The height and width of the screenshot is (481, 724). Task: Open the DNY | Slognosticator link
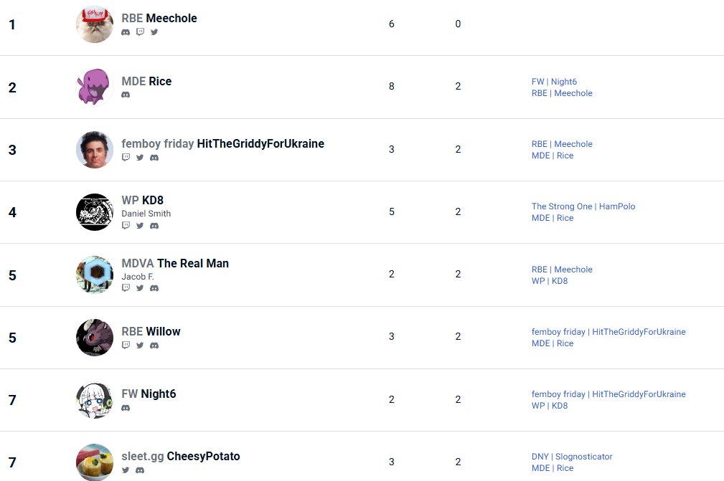click(572, 457)
